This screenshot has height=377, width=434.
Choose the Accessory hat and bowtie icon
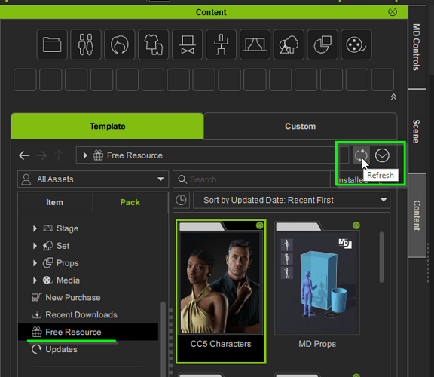click(x=188, y=44)
